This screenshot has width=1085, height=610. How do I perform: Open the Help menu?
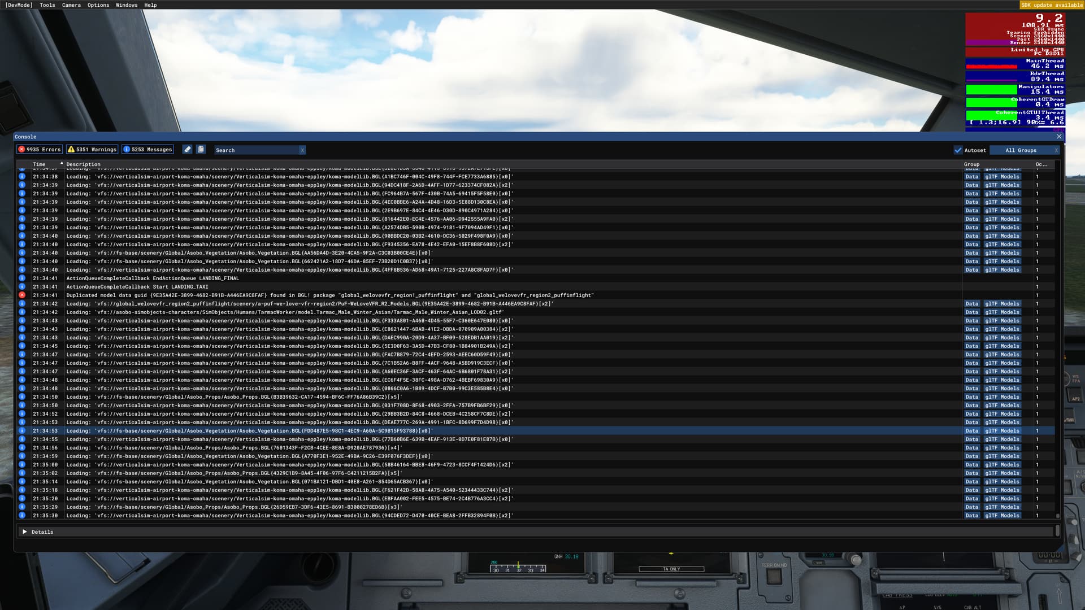[150, 5]
